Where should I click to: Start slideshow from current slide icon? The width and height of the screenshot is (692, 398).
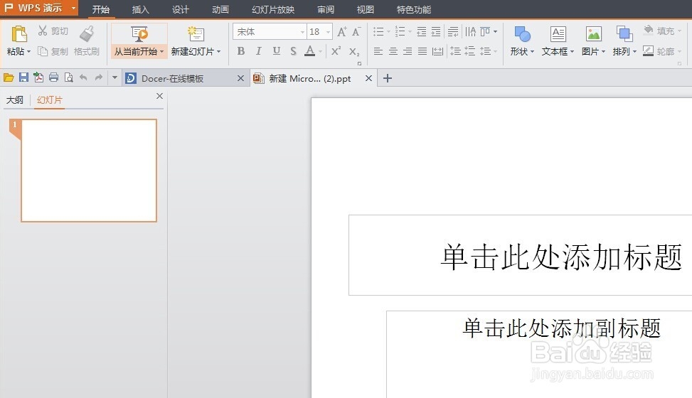pos(139,34)
